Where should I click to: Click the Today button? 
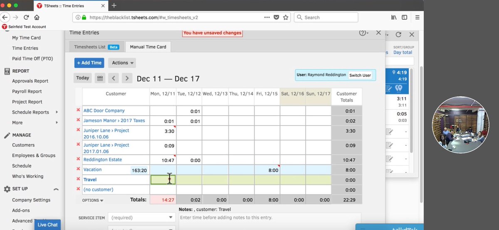83,78
